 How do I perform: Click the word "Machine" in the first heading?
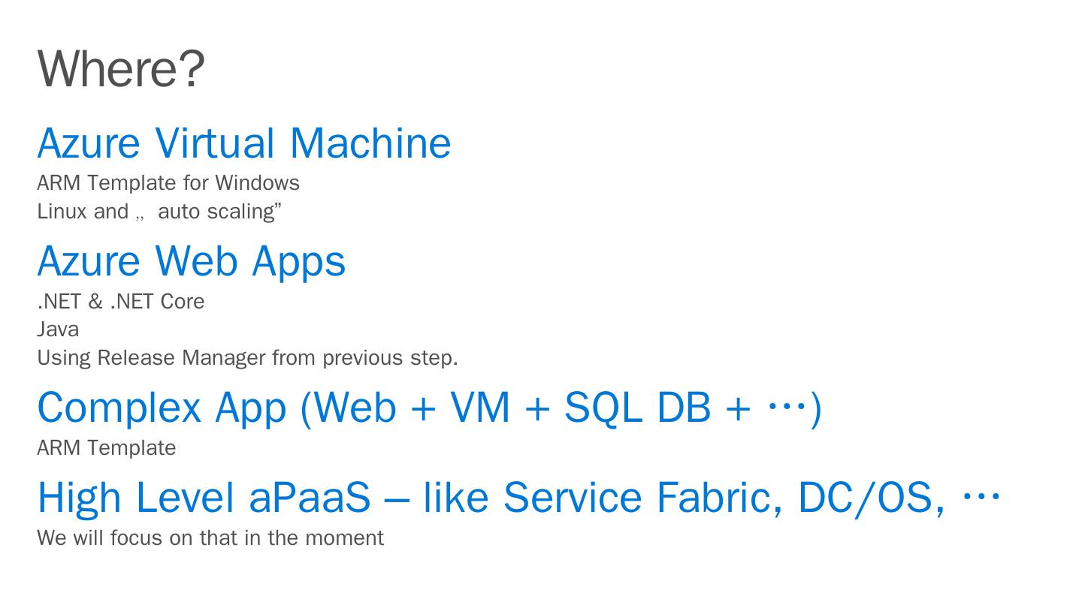(x=370, y=143)
